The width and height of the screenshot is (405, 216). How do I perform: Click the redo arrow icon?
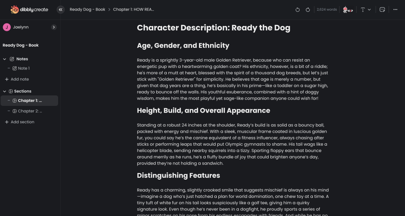pos(308,9)
